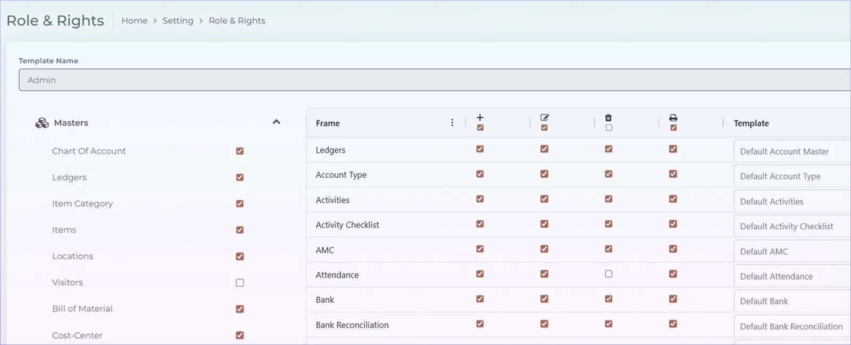Uncheck the Cost-Center checkbox
Image resolution: width=851 pixels, height=345 pixels.
click(x=240, y=335)
